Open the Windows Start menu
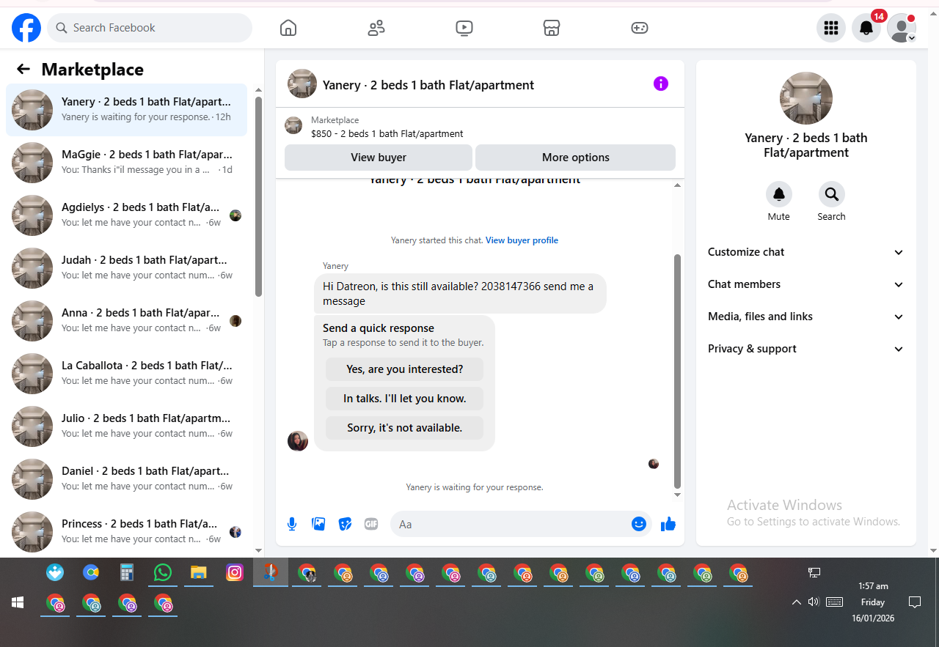The height and width of the screenshot is (647, 939). click(18, 602)
